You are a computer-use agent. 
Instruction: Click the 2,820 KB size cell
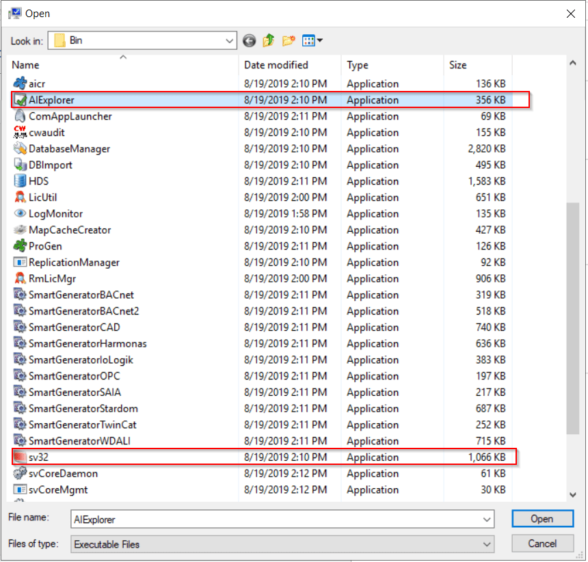point(486,148)
